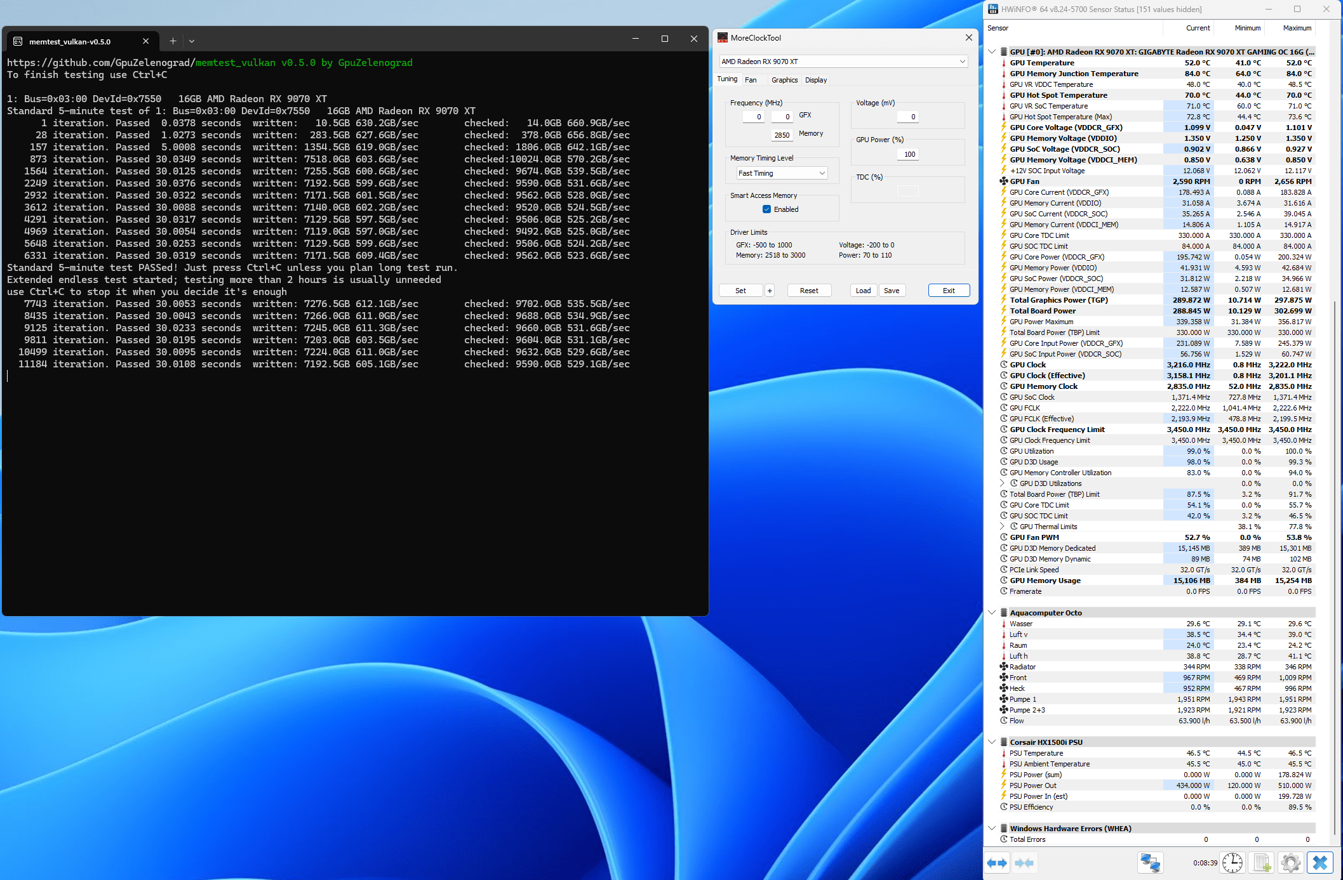Open a new terminal tab with plus icon
The image size is (1343, 880).
point(173,41)
